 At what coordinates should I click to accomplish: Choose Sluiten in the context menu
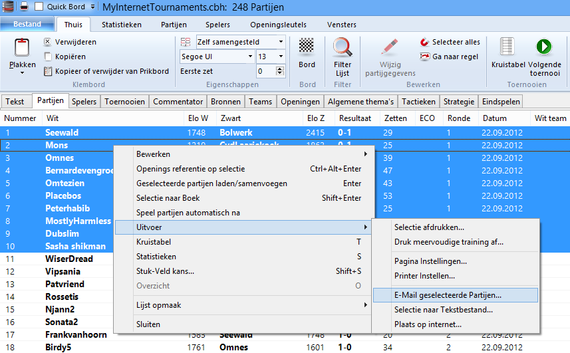click(244, 324)
